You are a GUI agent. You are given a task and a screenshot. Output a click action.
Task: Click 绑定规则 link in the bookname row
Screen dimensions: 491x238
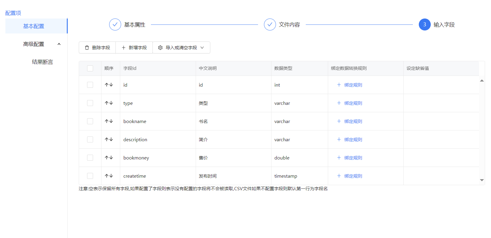click(350, 121)
